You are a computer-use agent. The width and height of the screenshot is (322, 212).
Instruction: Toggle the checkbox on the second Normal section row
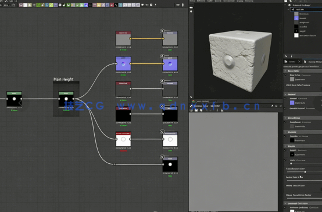[x=285, y=109]
